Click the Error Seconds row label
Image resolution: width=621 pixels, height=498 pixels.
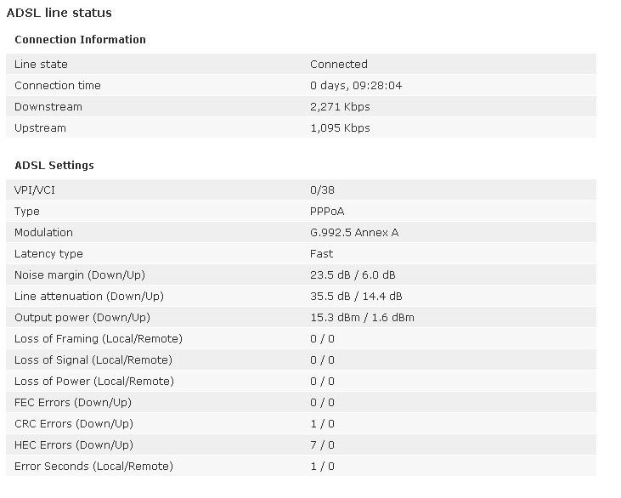tap(93, 467)
